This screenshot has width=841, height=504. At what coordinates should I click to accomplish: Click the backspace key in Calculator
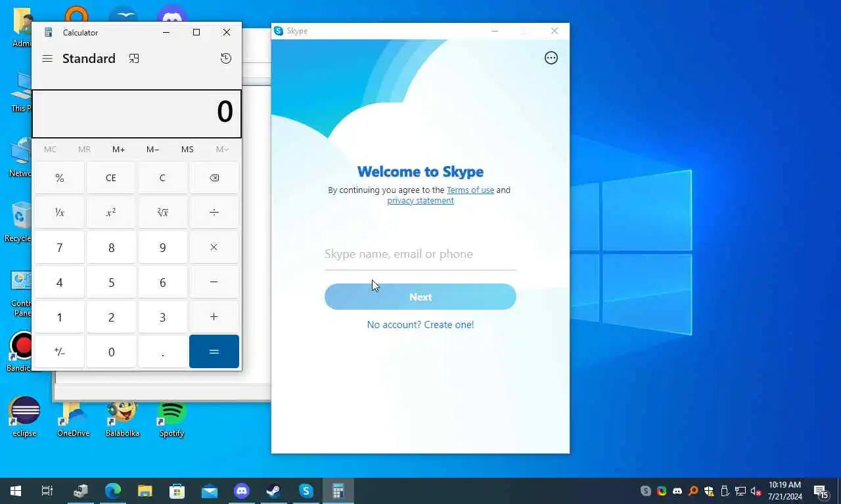[214, 178]
